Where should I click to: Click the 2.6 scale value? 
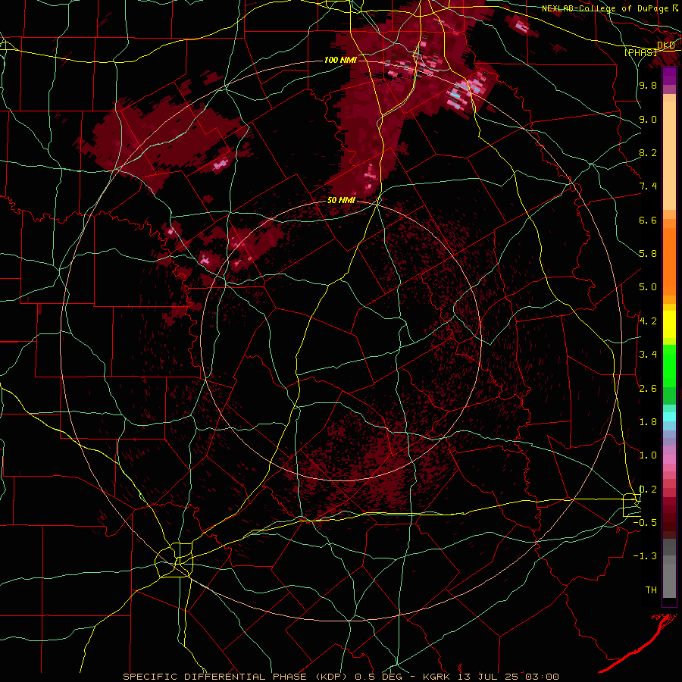point(648,389)
